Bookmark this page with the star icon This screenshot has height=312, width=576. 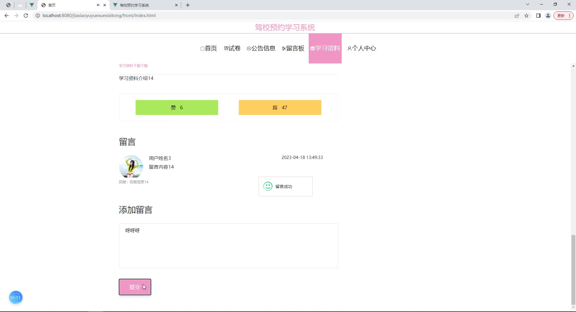(526, 16)
